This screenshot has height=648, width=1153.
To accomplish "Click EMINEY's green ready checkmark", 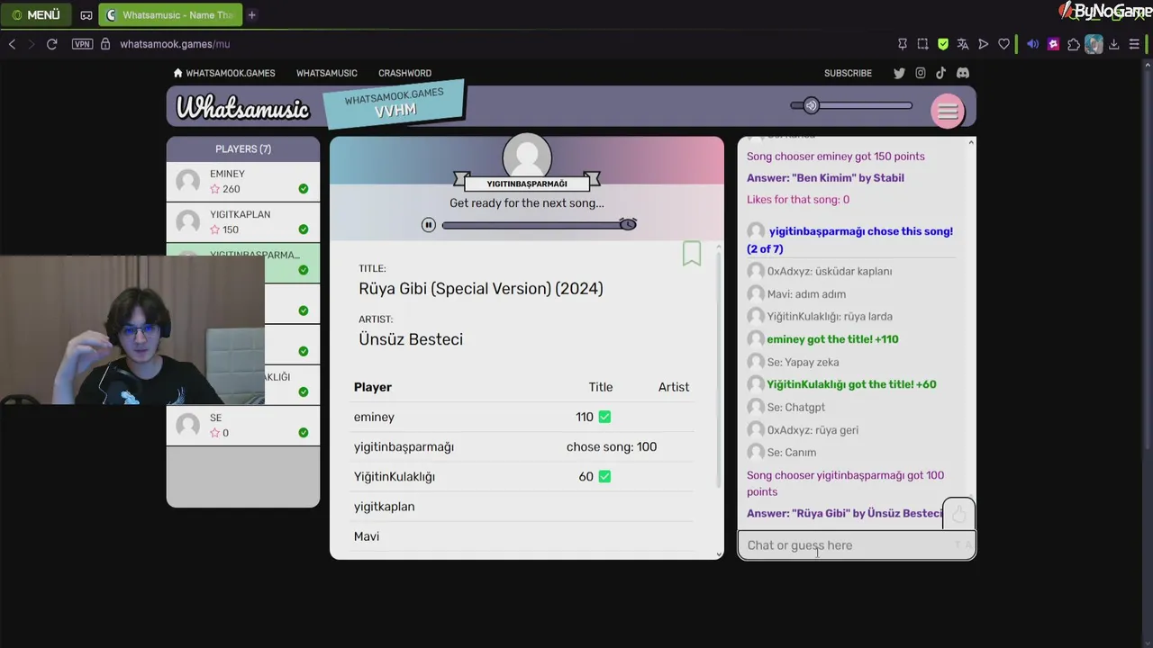I will pyautogui.click(x=304, y=189).
